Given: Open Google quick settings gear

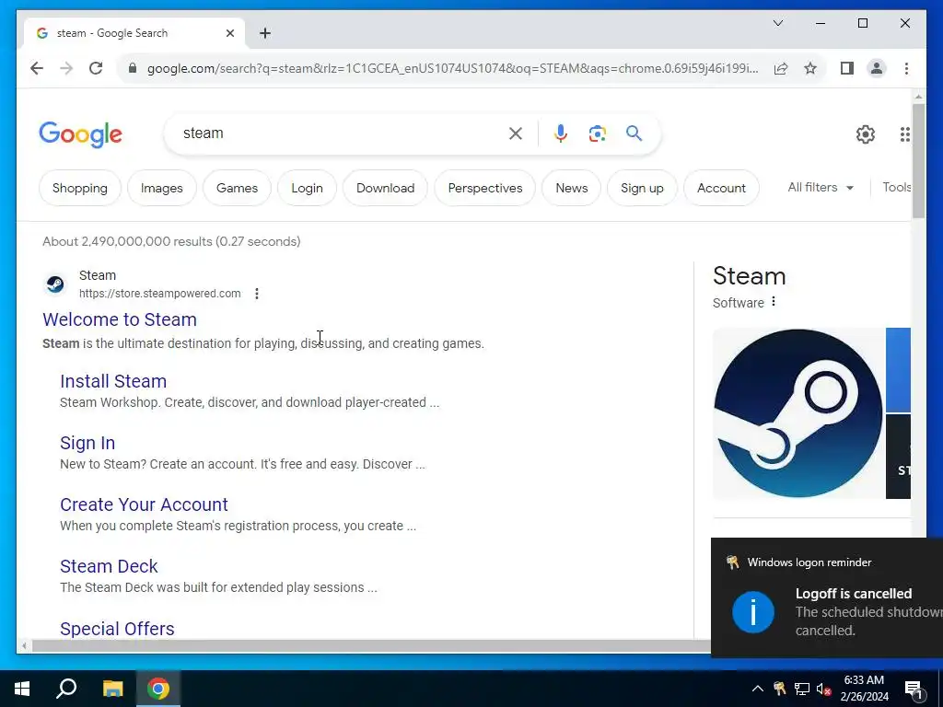Looking at the screenshot, I should point(866,134).
